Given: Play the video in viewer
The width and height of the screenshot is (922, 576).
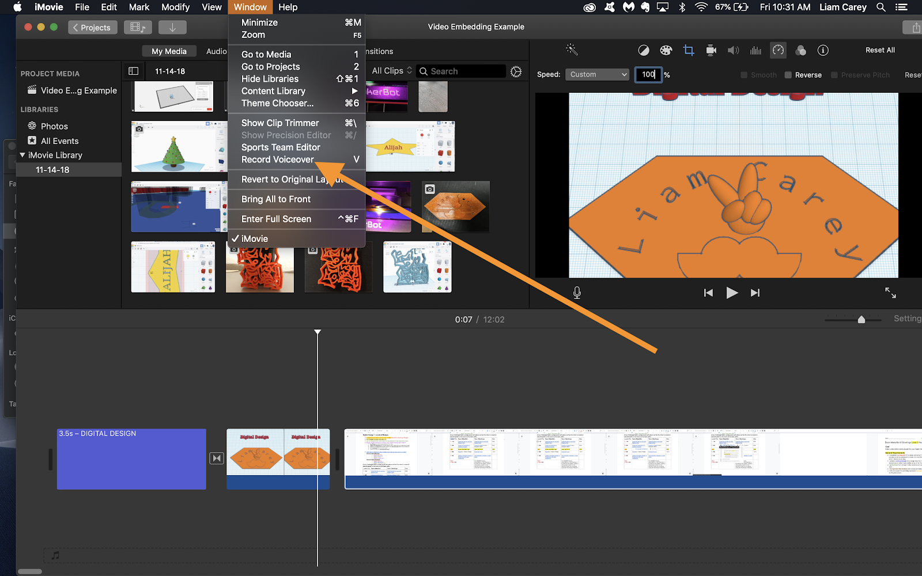Looking at the screenshot, I should (732, 293).
